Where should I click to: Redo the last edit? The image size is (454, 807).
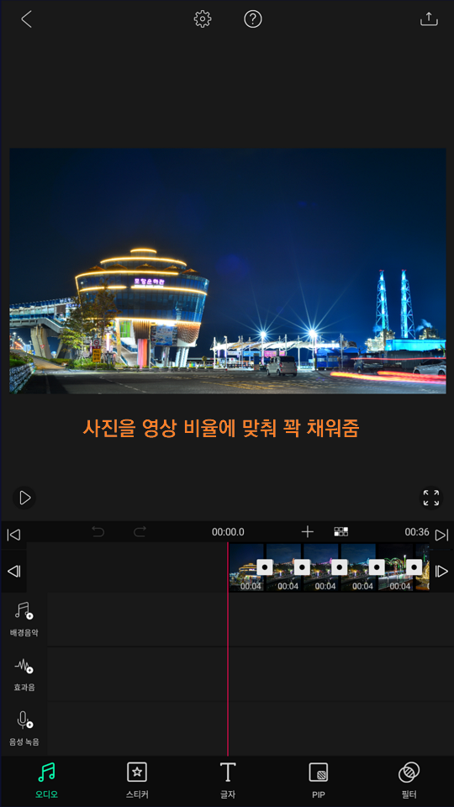coord(140,532)
